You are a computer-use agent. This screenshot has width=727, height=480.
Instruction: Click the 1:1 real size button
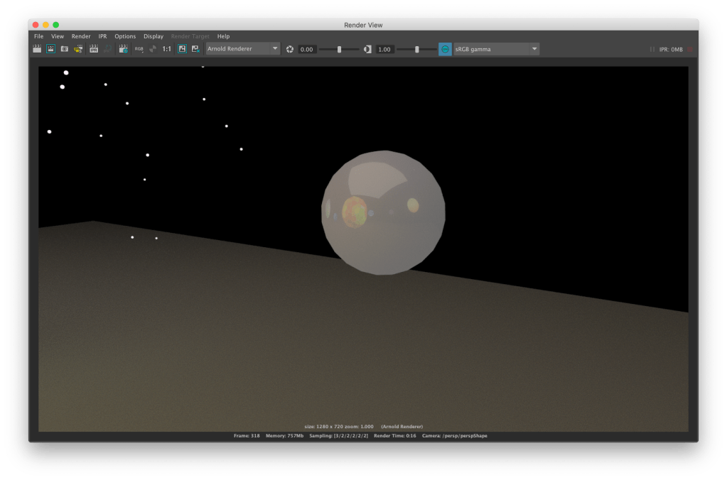coord(167,49)
